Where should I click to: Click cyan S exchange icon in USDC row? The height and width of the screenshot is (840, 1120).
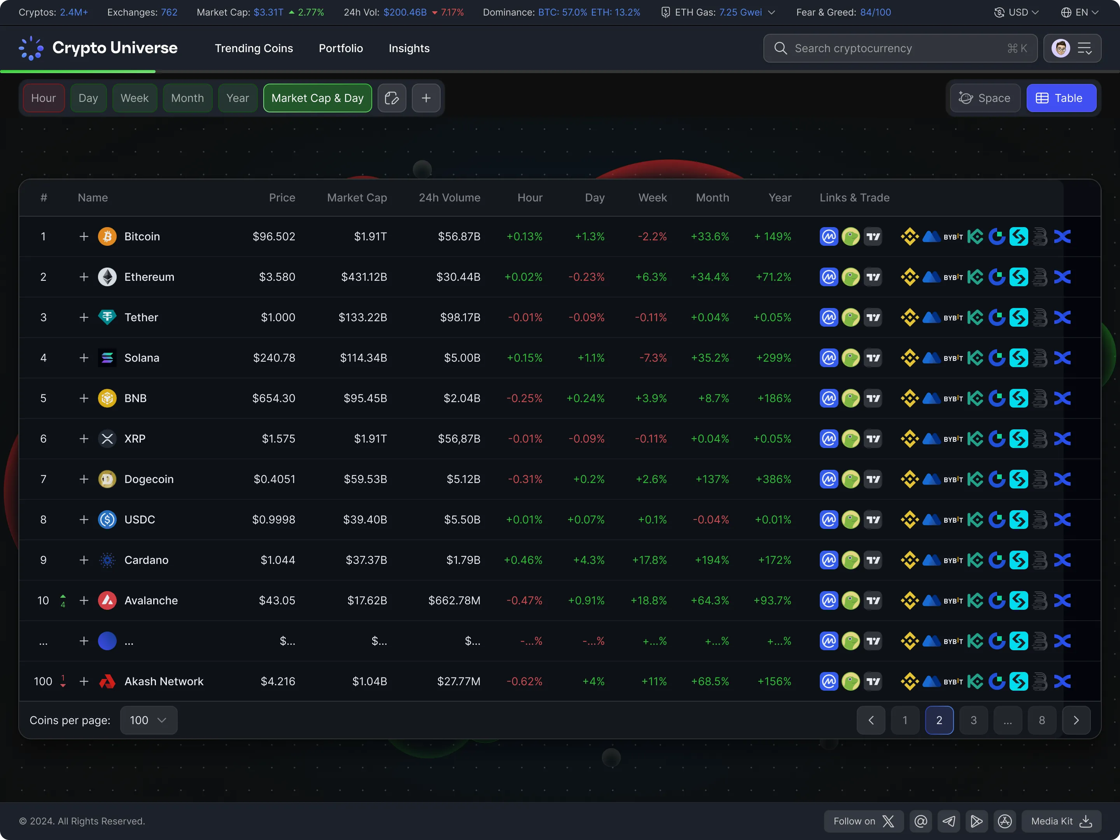(x=1019, y=520)
